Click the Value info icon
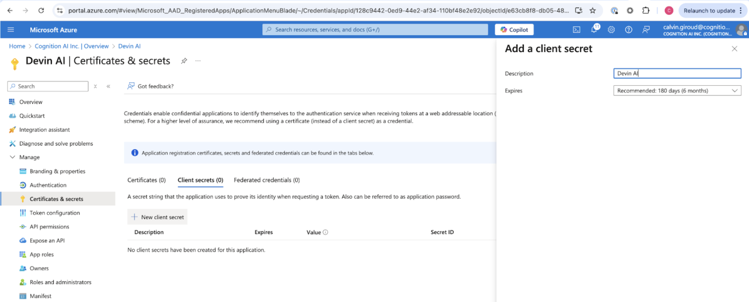Viewport: 749px width, 302px height. click(x=325, y=232)
